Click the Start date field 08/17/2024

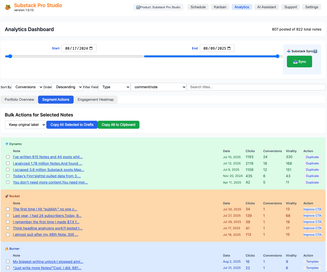(79, 48)
